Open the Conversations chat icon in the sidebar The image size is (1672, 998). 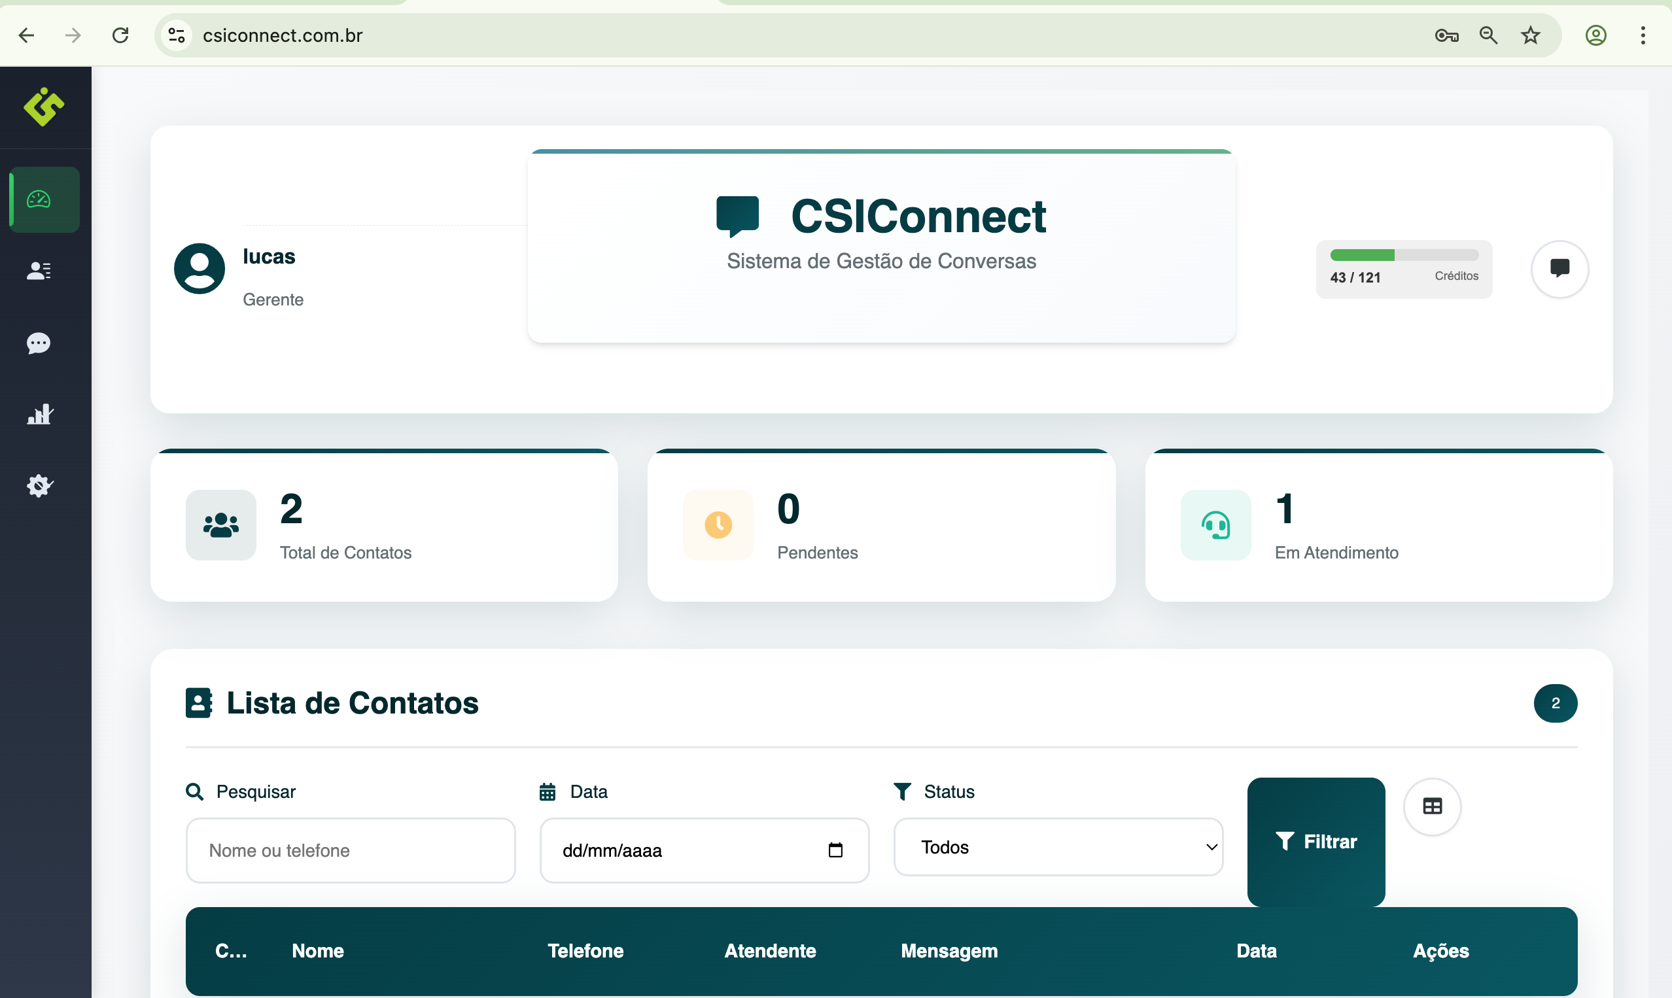(39, 343)
